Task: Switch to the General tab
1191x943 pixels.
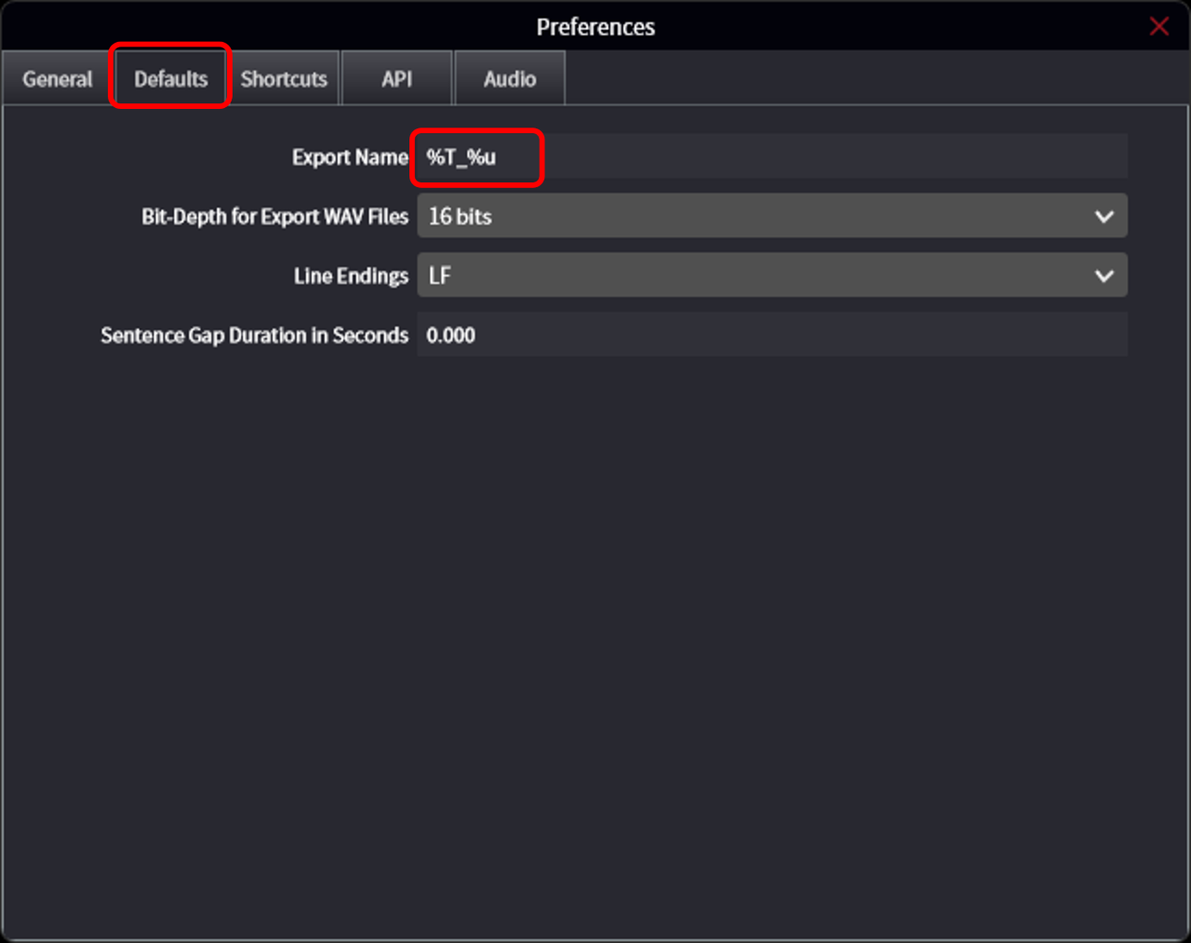Action: 57,79
